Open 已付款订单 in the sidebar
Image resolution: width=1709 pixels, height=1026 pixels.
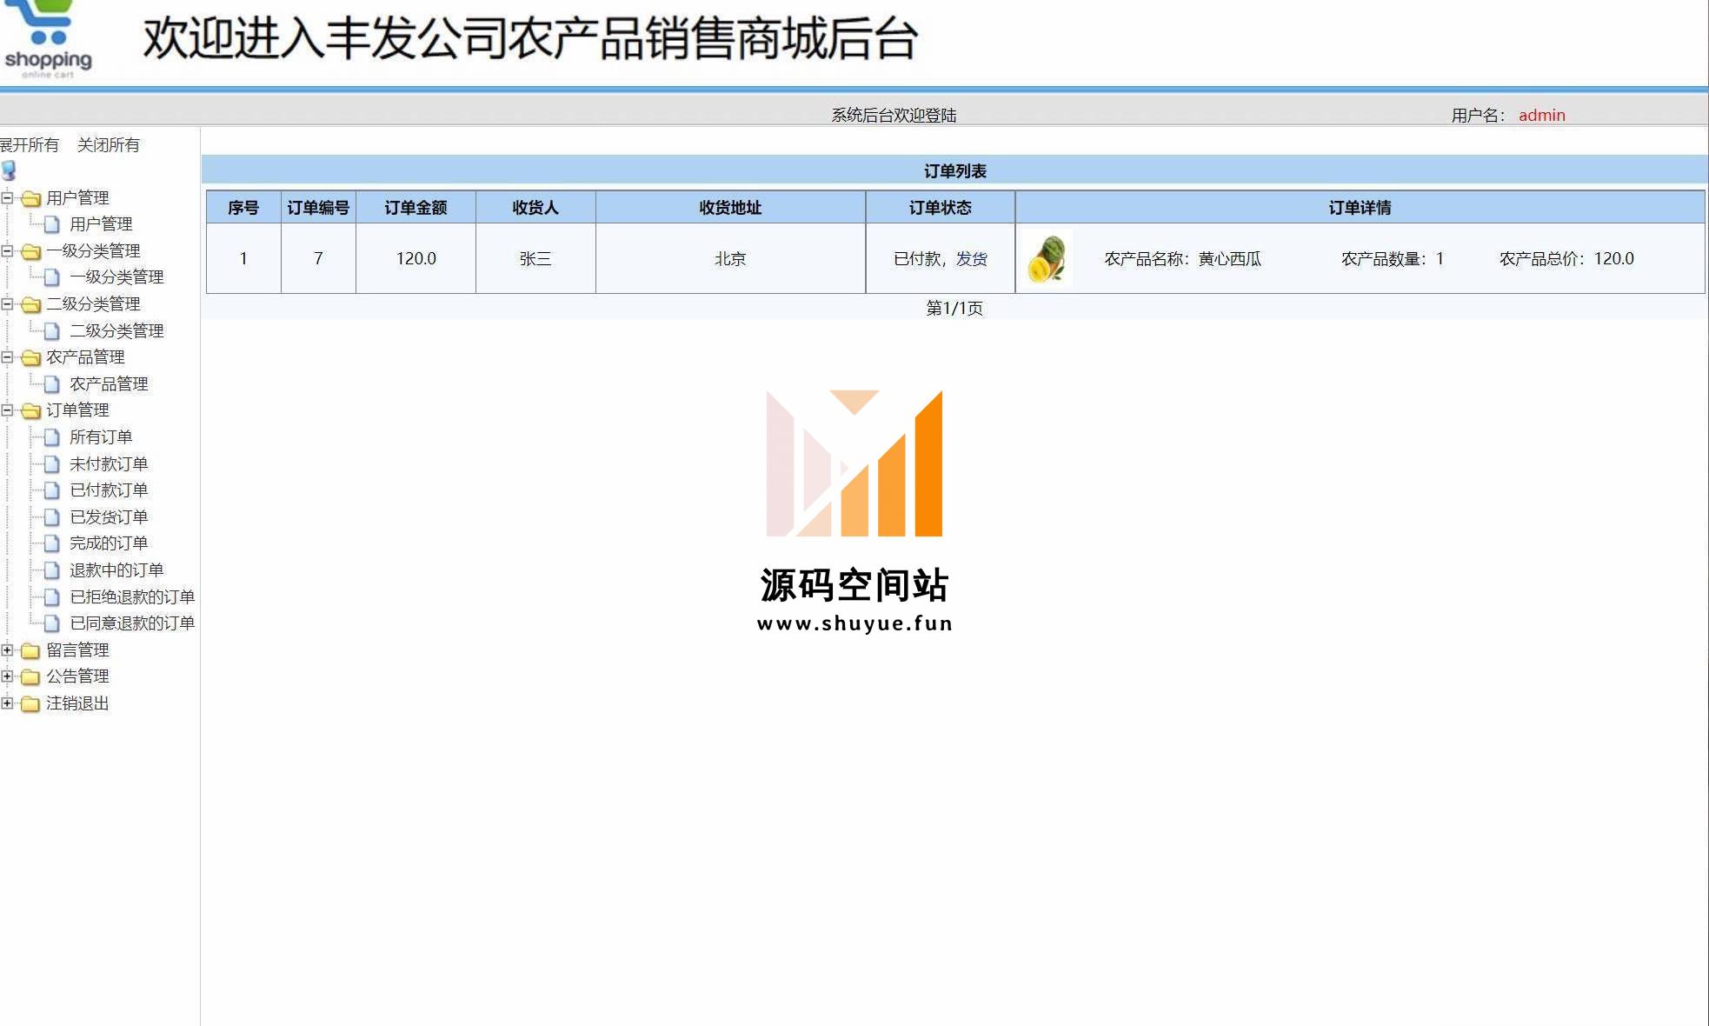pyautogui.click(x=109, y=490)
